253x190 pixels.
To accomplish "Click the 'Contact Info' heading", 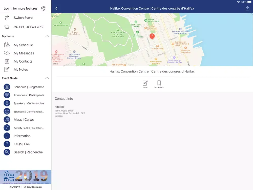I will [x=64, y=99].
